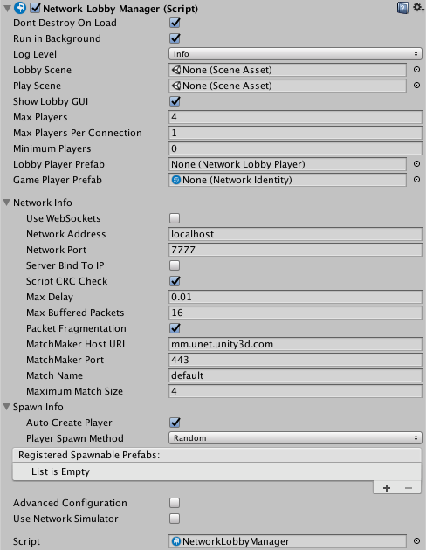Enable Advanced Configuration
Viewport: 426px width, 550px height.
(175, 503)
